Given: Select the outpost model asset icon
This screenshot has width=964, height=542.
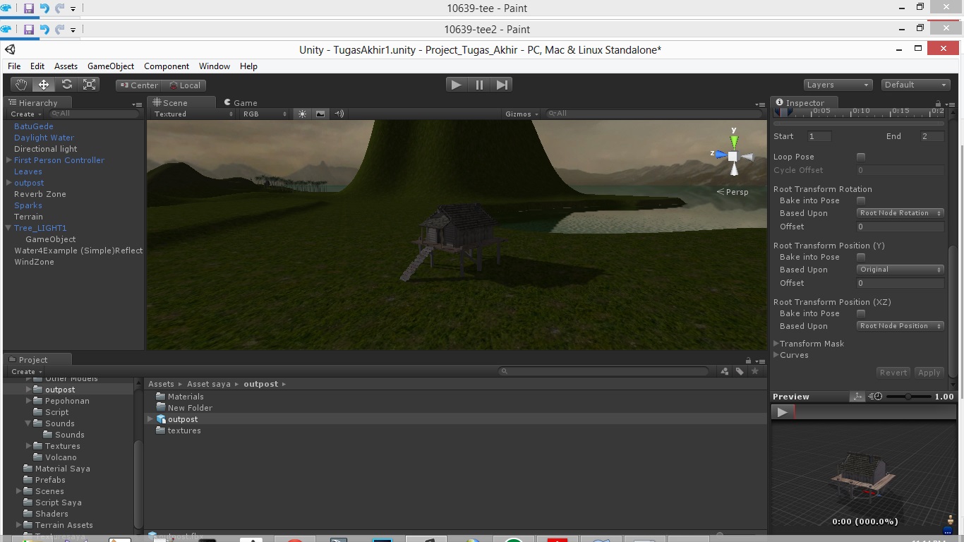Looking at the screenshot, I should (x=162, y=419).
